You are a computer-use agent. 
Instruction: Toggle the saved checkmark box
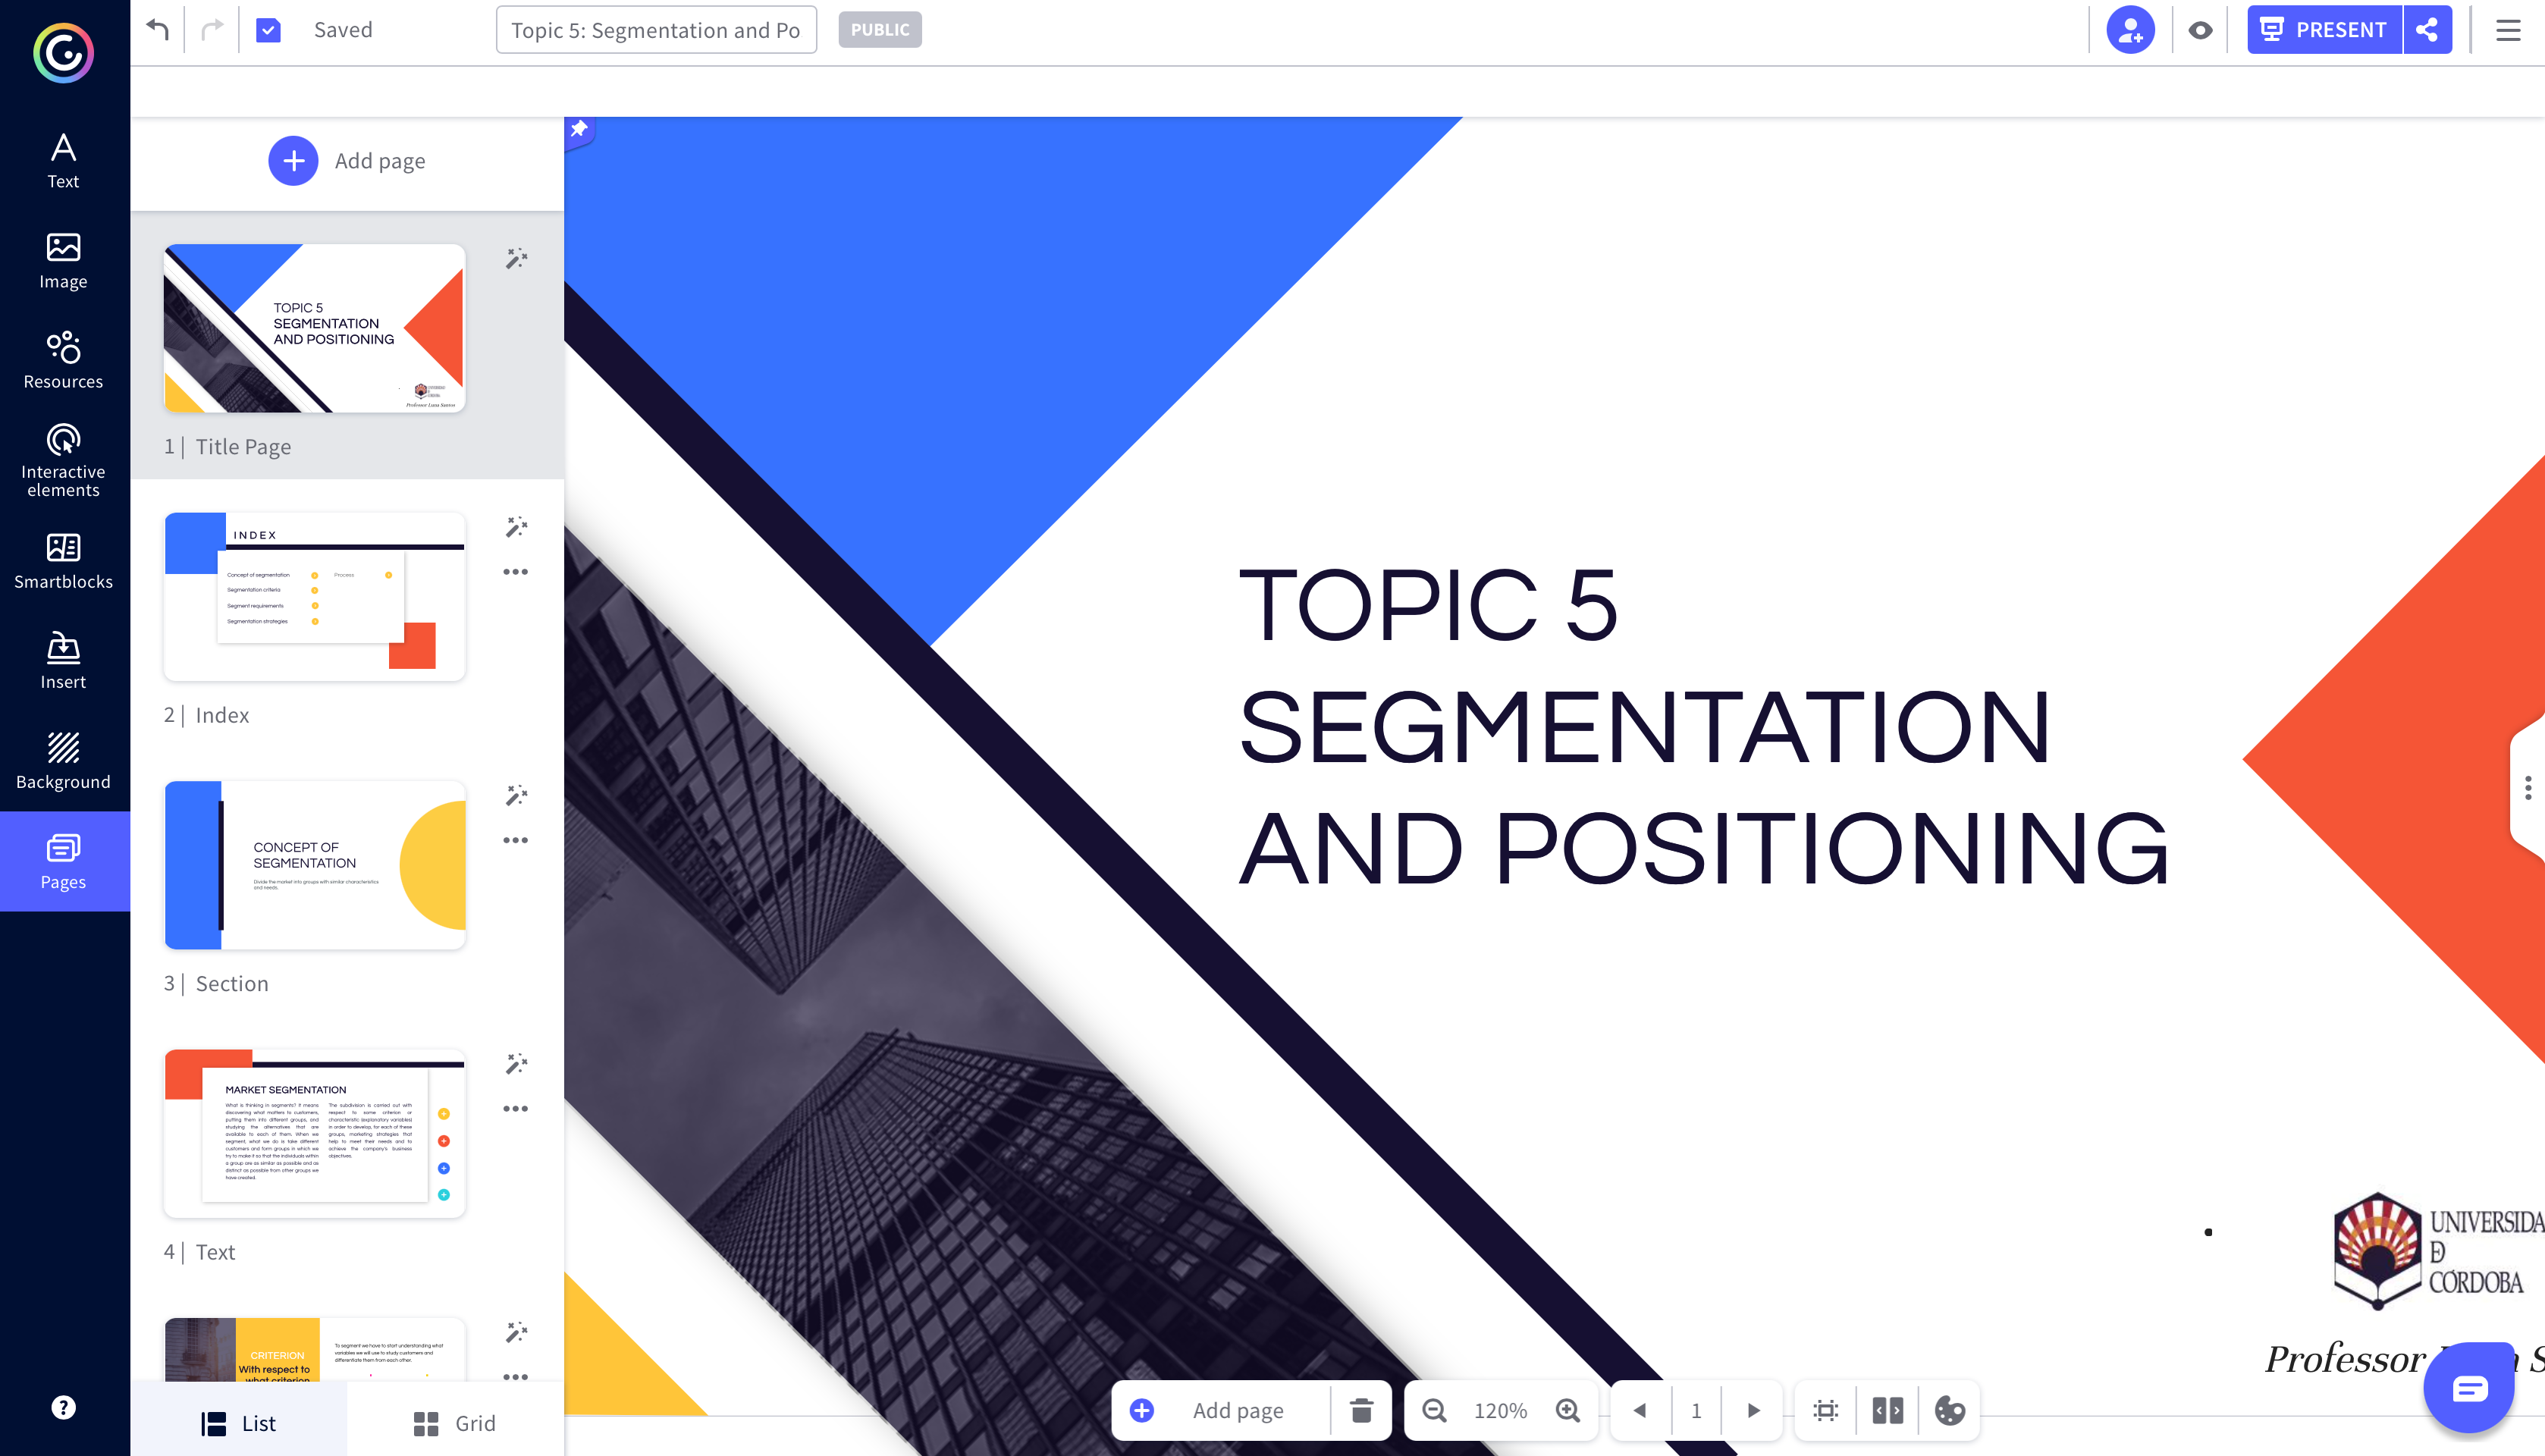[x=268, y=30]
